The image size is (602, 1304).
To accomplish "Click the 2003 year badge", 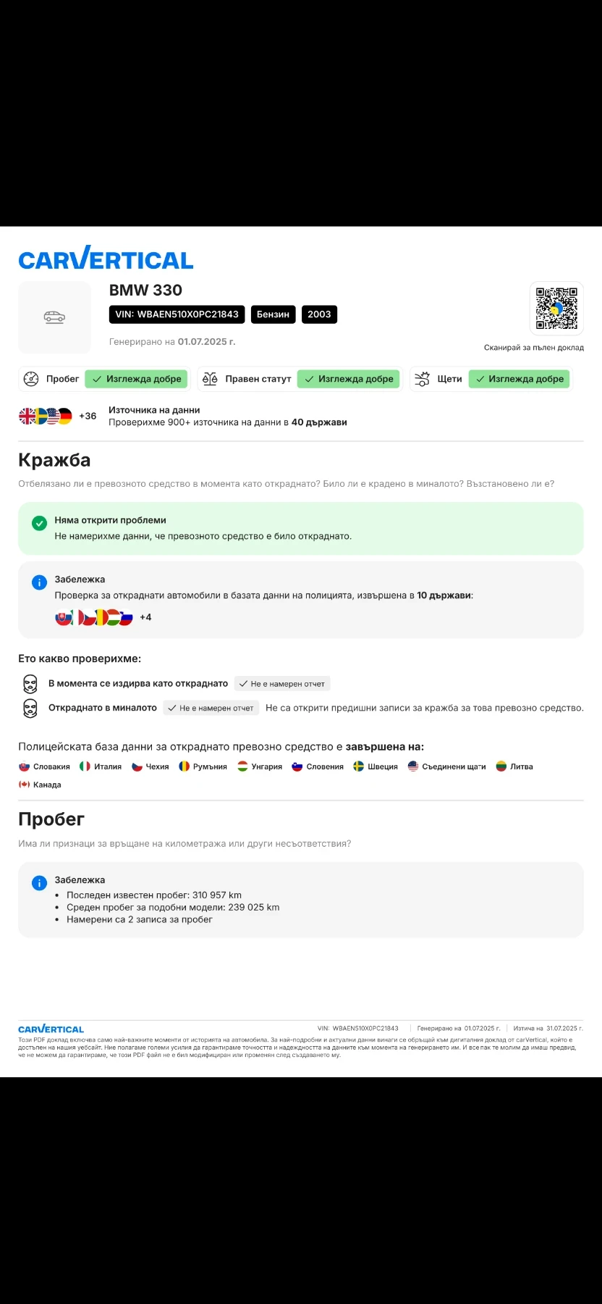I will click(x=319, y=314).
